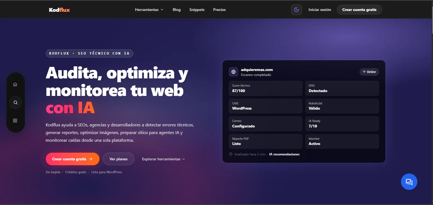433x205 pixels.
Task: Toggle dark mode moon icon
Action: pyautogui.click(x=297, y=10)
